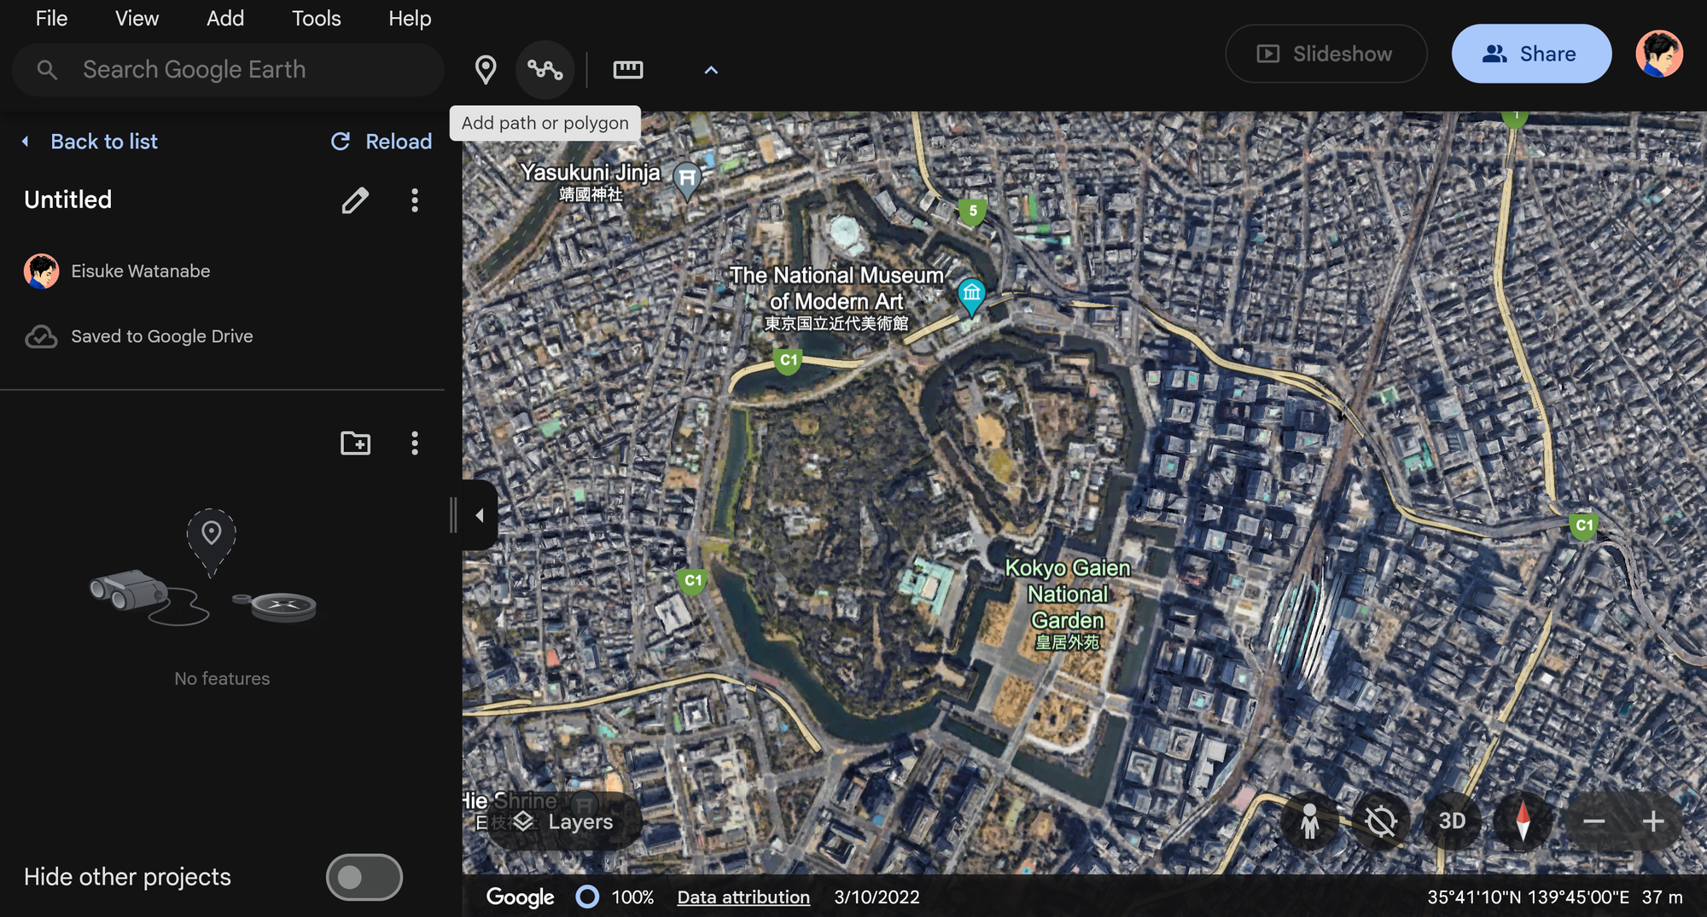The width and height of the screenshot is (1707, 917).
Task: Open the Add menu
Action: 225,18
